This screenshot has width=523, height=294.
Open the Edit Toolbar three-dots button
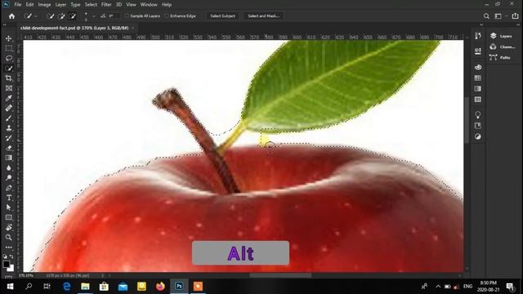(x=9, y=247)
